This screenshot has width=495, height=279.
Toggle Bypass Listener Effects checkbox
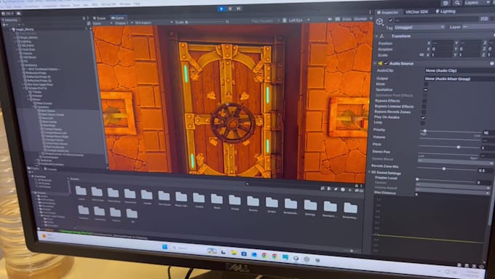(424, 107)
